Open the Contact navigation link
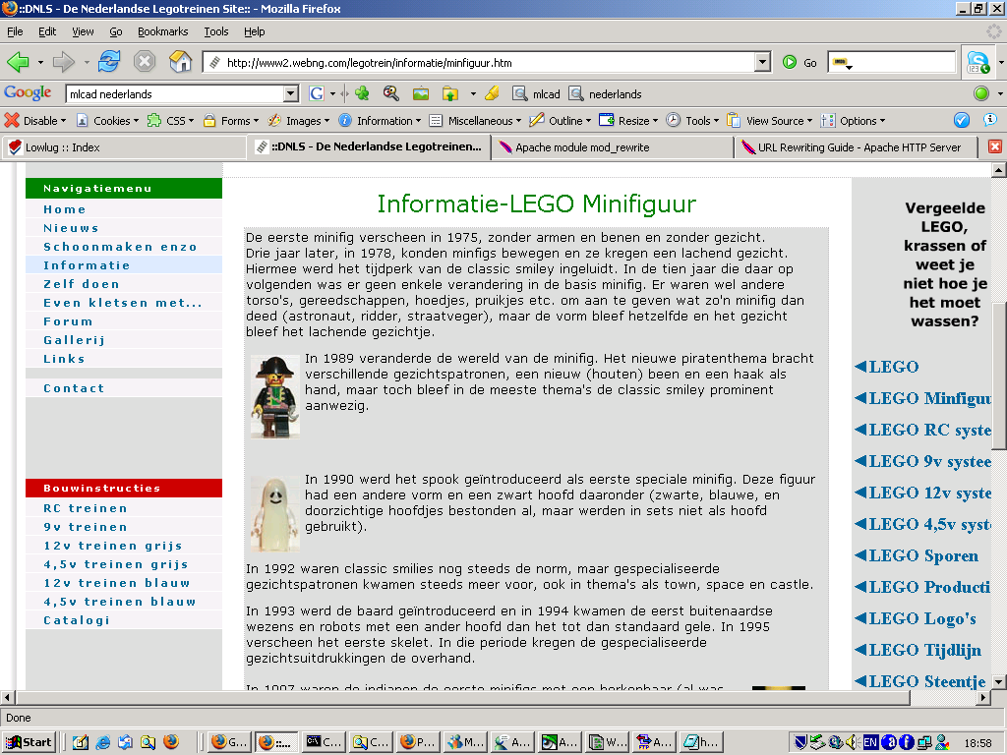The height and width of the screenshot is (755, 1007). [74, 388]
